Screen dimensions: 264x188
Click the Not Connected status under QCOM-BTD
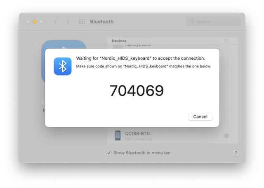click(x=139, y=139)
